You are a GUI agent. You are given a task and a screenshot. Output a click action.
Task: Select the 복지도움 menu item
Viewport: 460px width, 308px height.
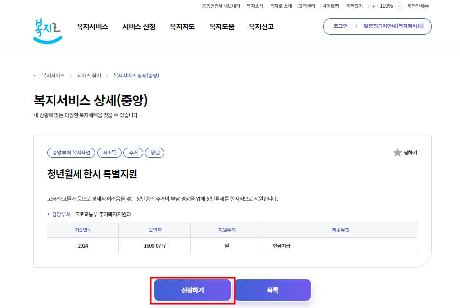click(221, 27)
